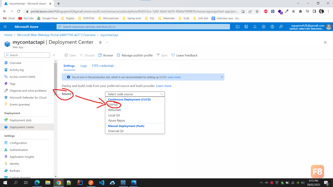Screen dimensions: 333x187
Task: Click the sidebar scrollbar down arrow
Action: 56,176
